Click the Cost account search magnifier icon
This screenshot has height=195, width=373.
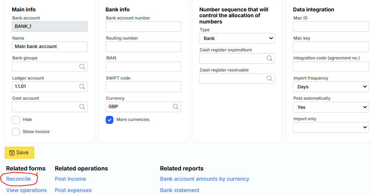(x=82, y=107)
